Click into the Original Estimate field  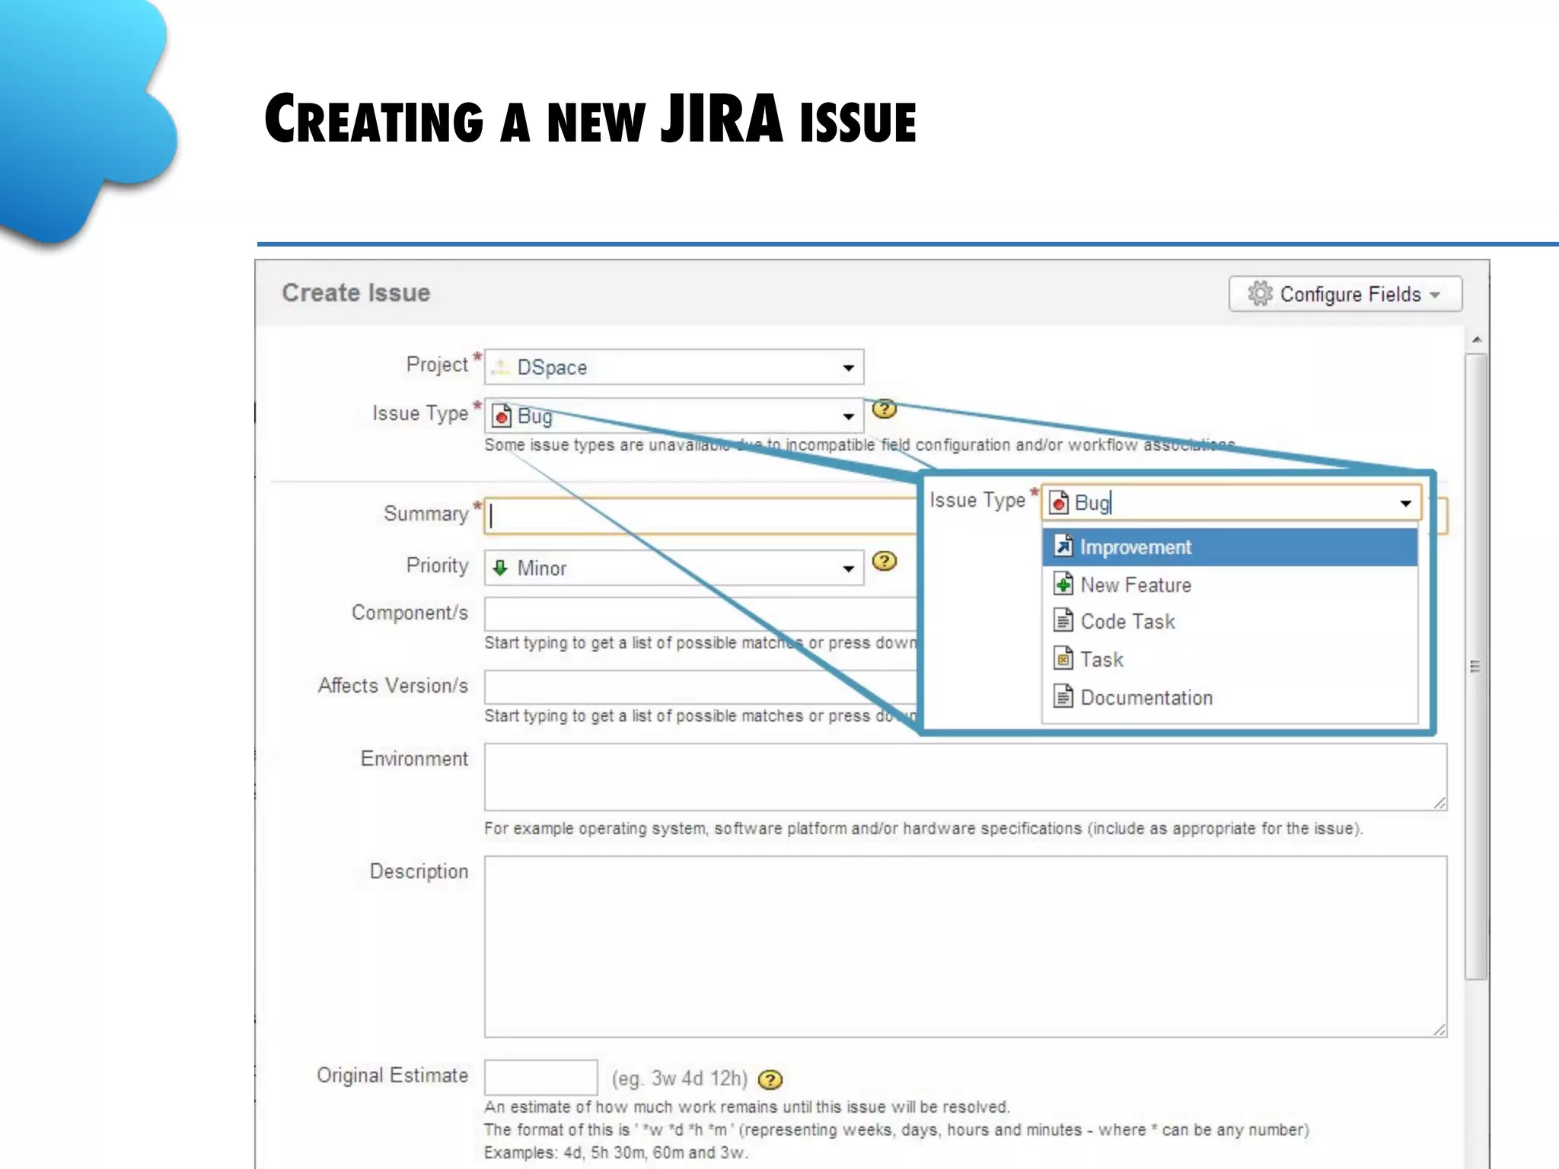(x=540, y=1077)
